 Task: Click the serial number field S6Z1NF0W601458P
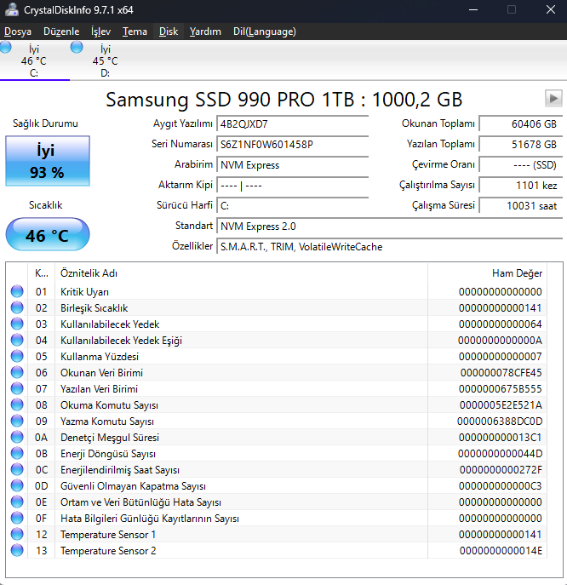coord(293,145)
